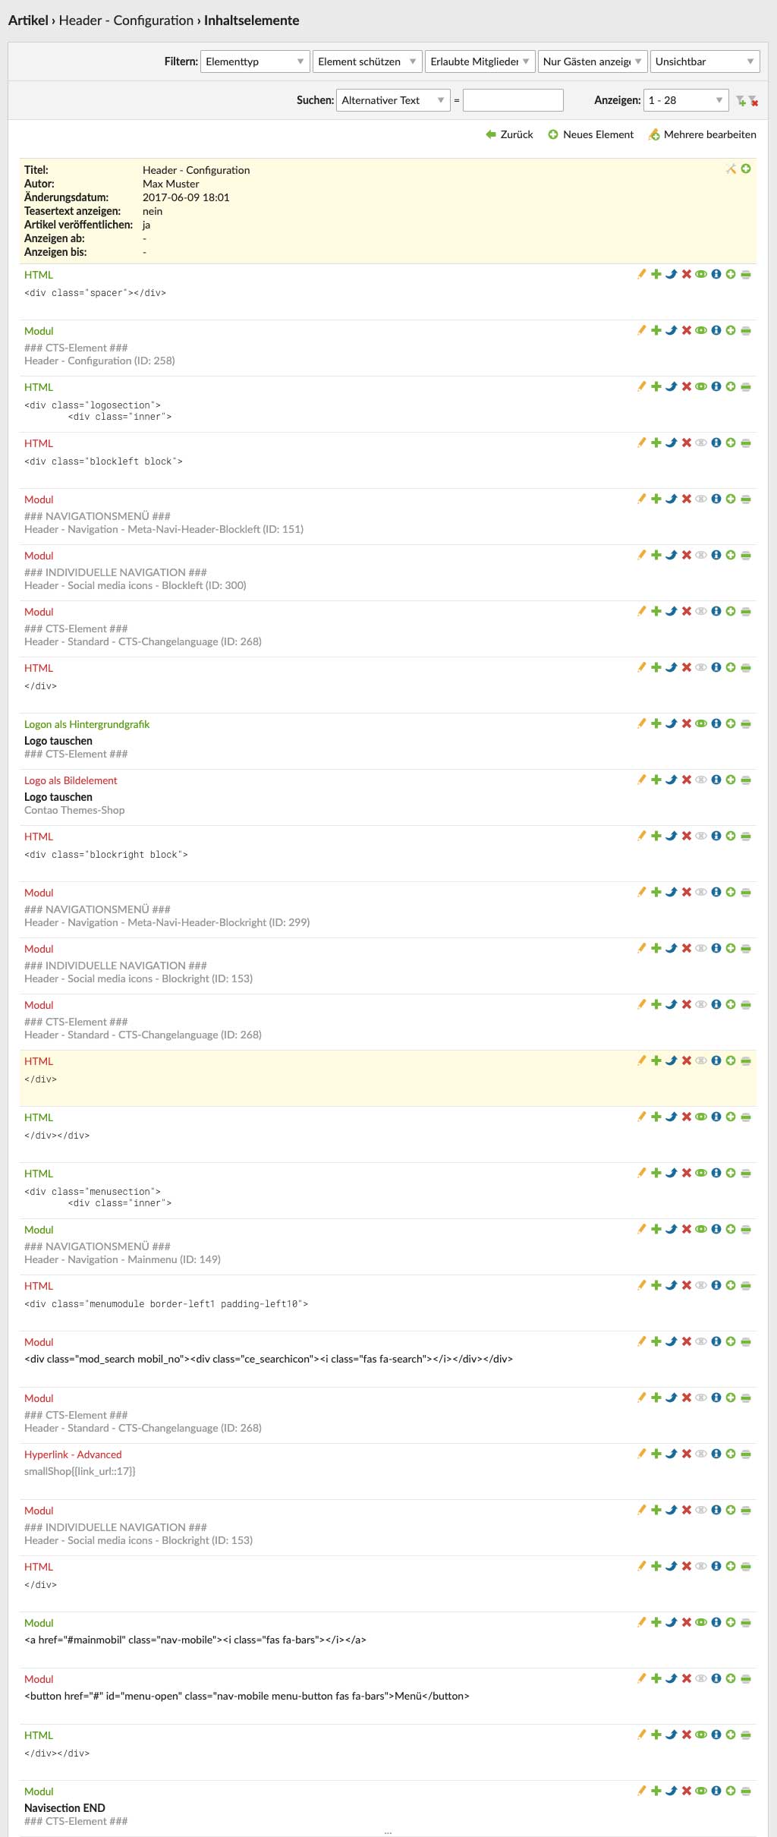Add new element after the mod_search module
Screen dimensions: 777x1837
coord(730,1341)
